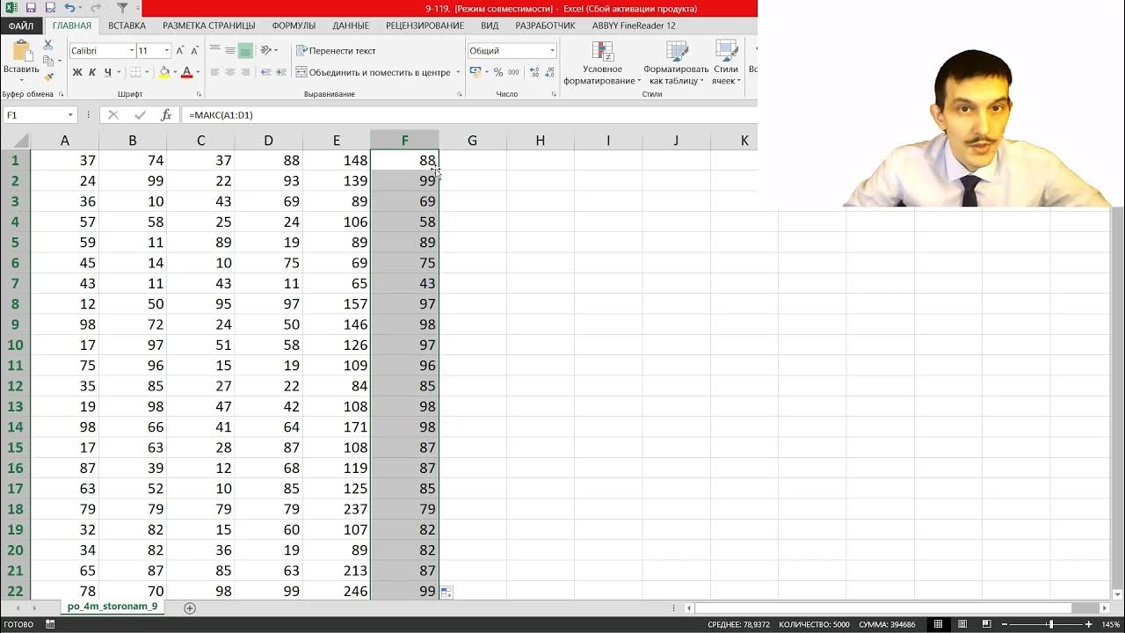
Task: Click the zoom slider handle
Action: point(1050,624)
